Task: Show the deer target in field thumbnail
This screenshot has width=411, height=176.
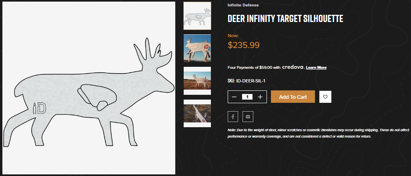Action: (x=197, y=81)
